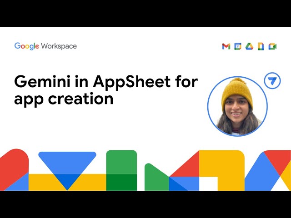
Task: Click the Google Workspace logo
Action: click(45, 46)
